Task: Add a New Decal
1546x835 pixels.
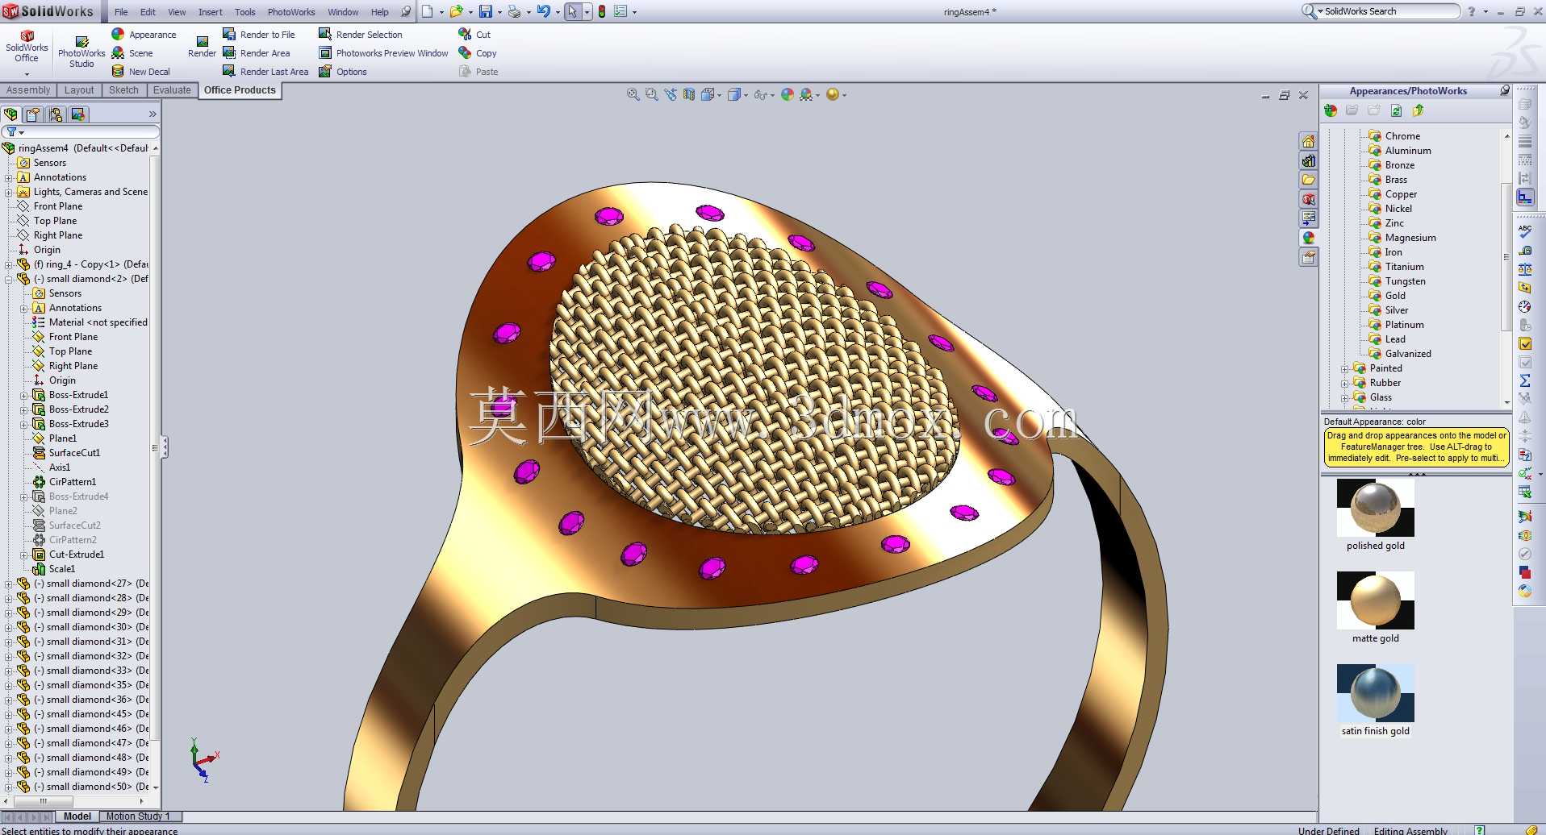Action: 141,72
